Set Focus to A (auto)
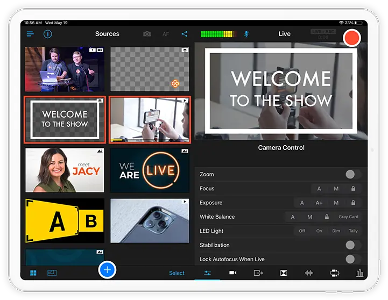 [x=319, y=189]
